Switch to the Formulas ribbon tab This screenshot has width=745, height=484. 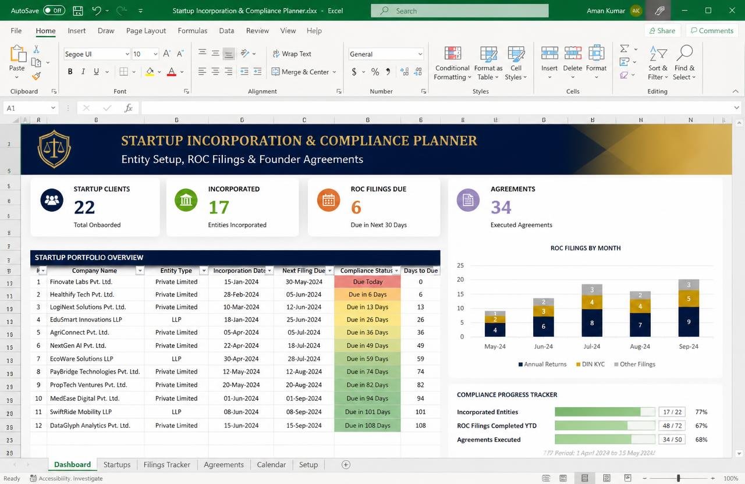pyautogui.click(x=193, y=31)
